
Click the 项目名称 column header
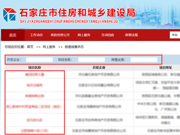tap(34, 67)
